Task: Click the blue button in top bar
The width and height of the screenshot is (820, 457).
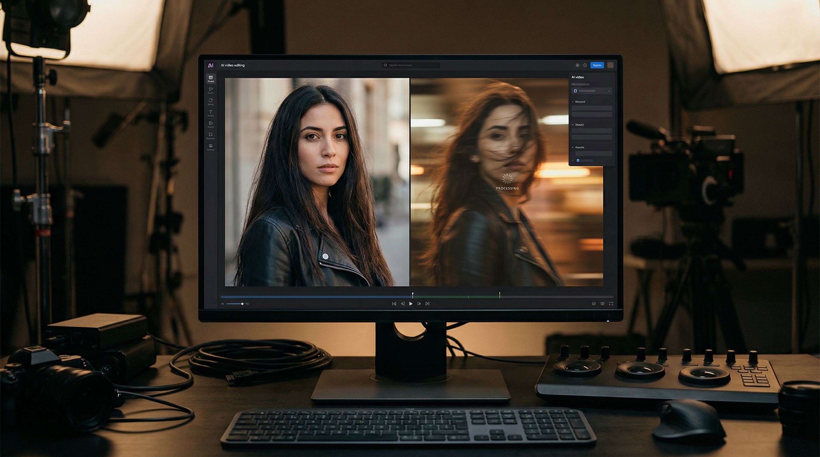Action: pyautogui.click(x=597, y=65)
